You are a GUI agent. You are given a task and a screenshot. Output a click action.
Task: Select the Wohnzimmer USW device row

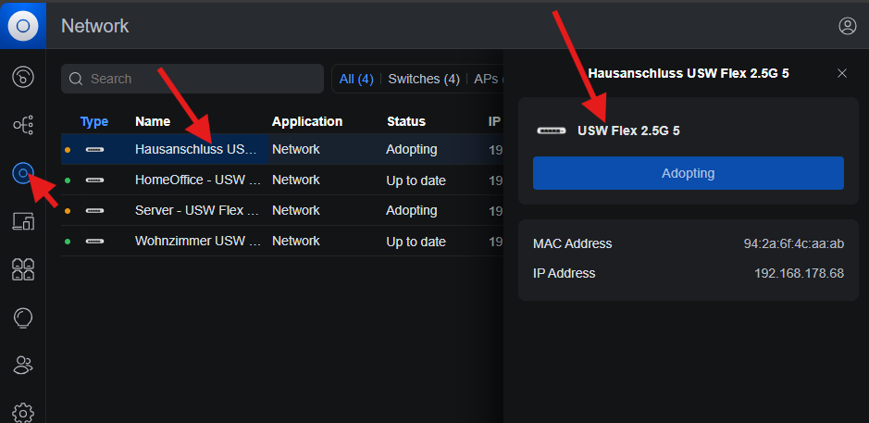282,242
